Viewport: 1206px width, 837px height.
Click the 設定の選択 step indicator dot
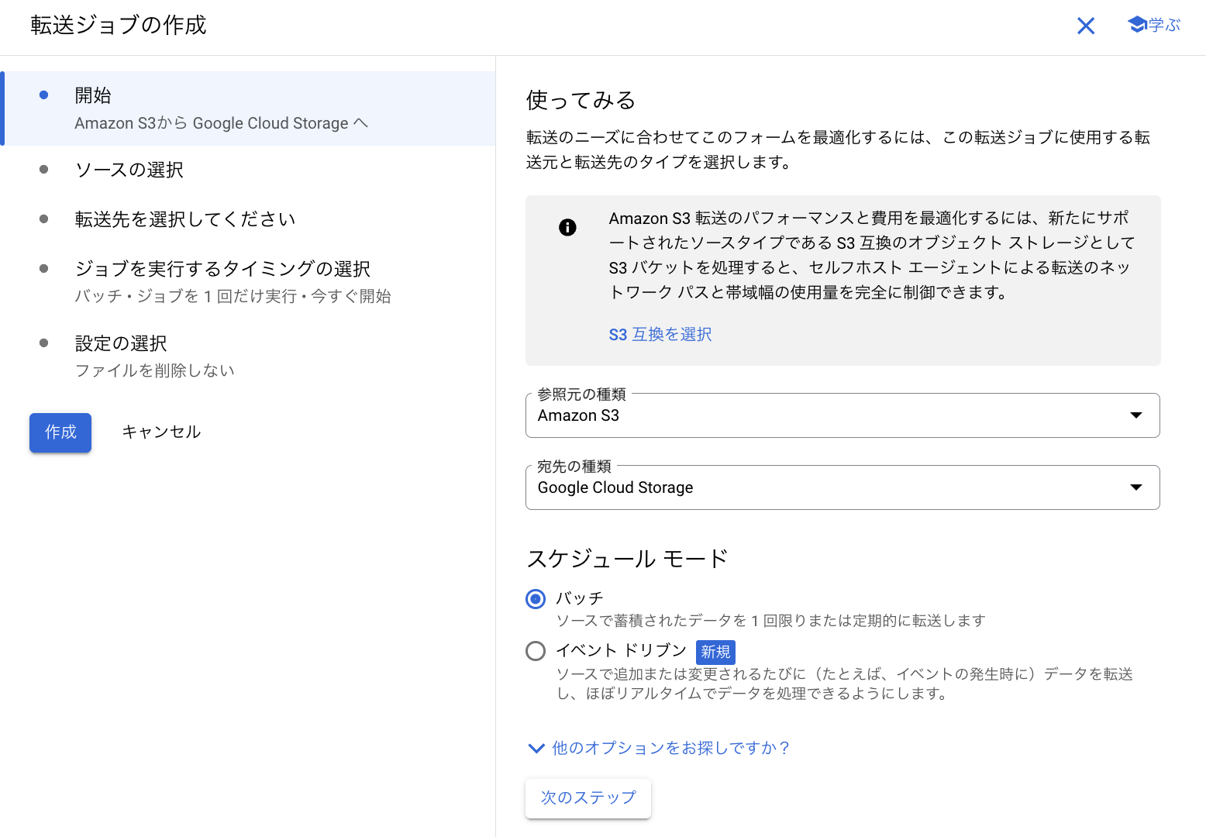44,343
